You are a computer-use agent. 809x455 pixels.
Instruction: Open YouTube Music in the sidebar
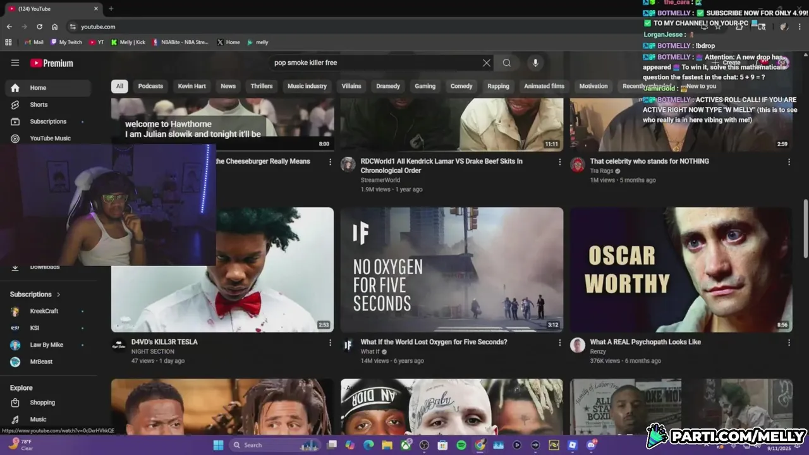coord(48,138)
